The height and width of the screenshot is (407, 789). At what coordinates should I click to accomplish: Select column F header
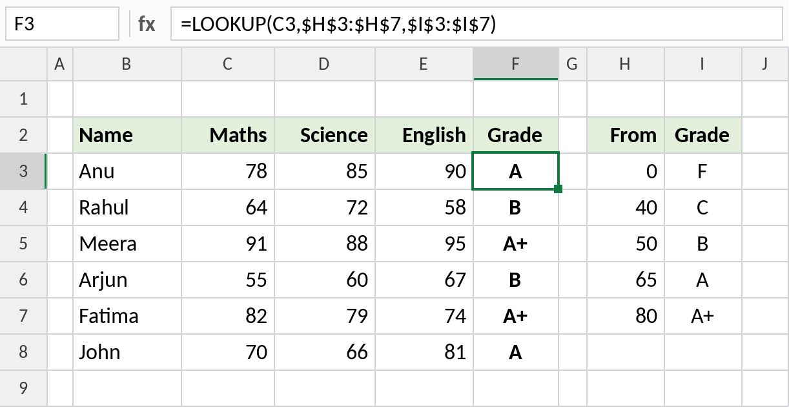tap(516, 63)
